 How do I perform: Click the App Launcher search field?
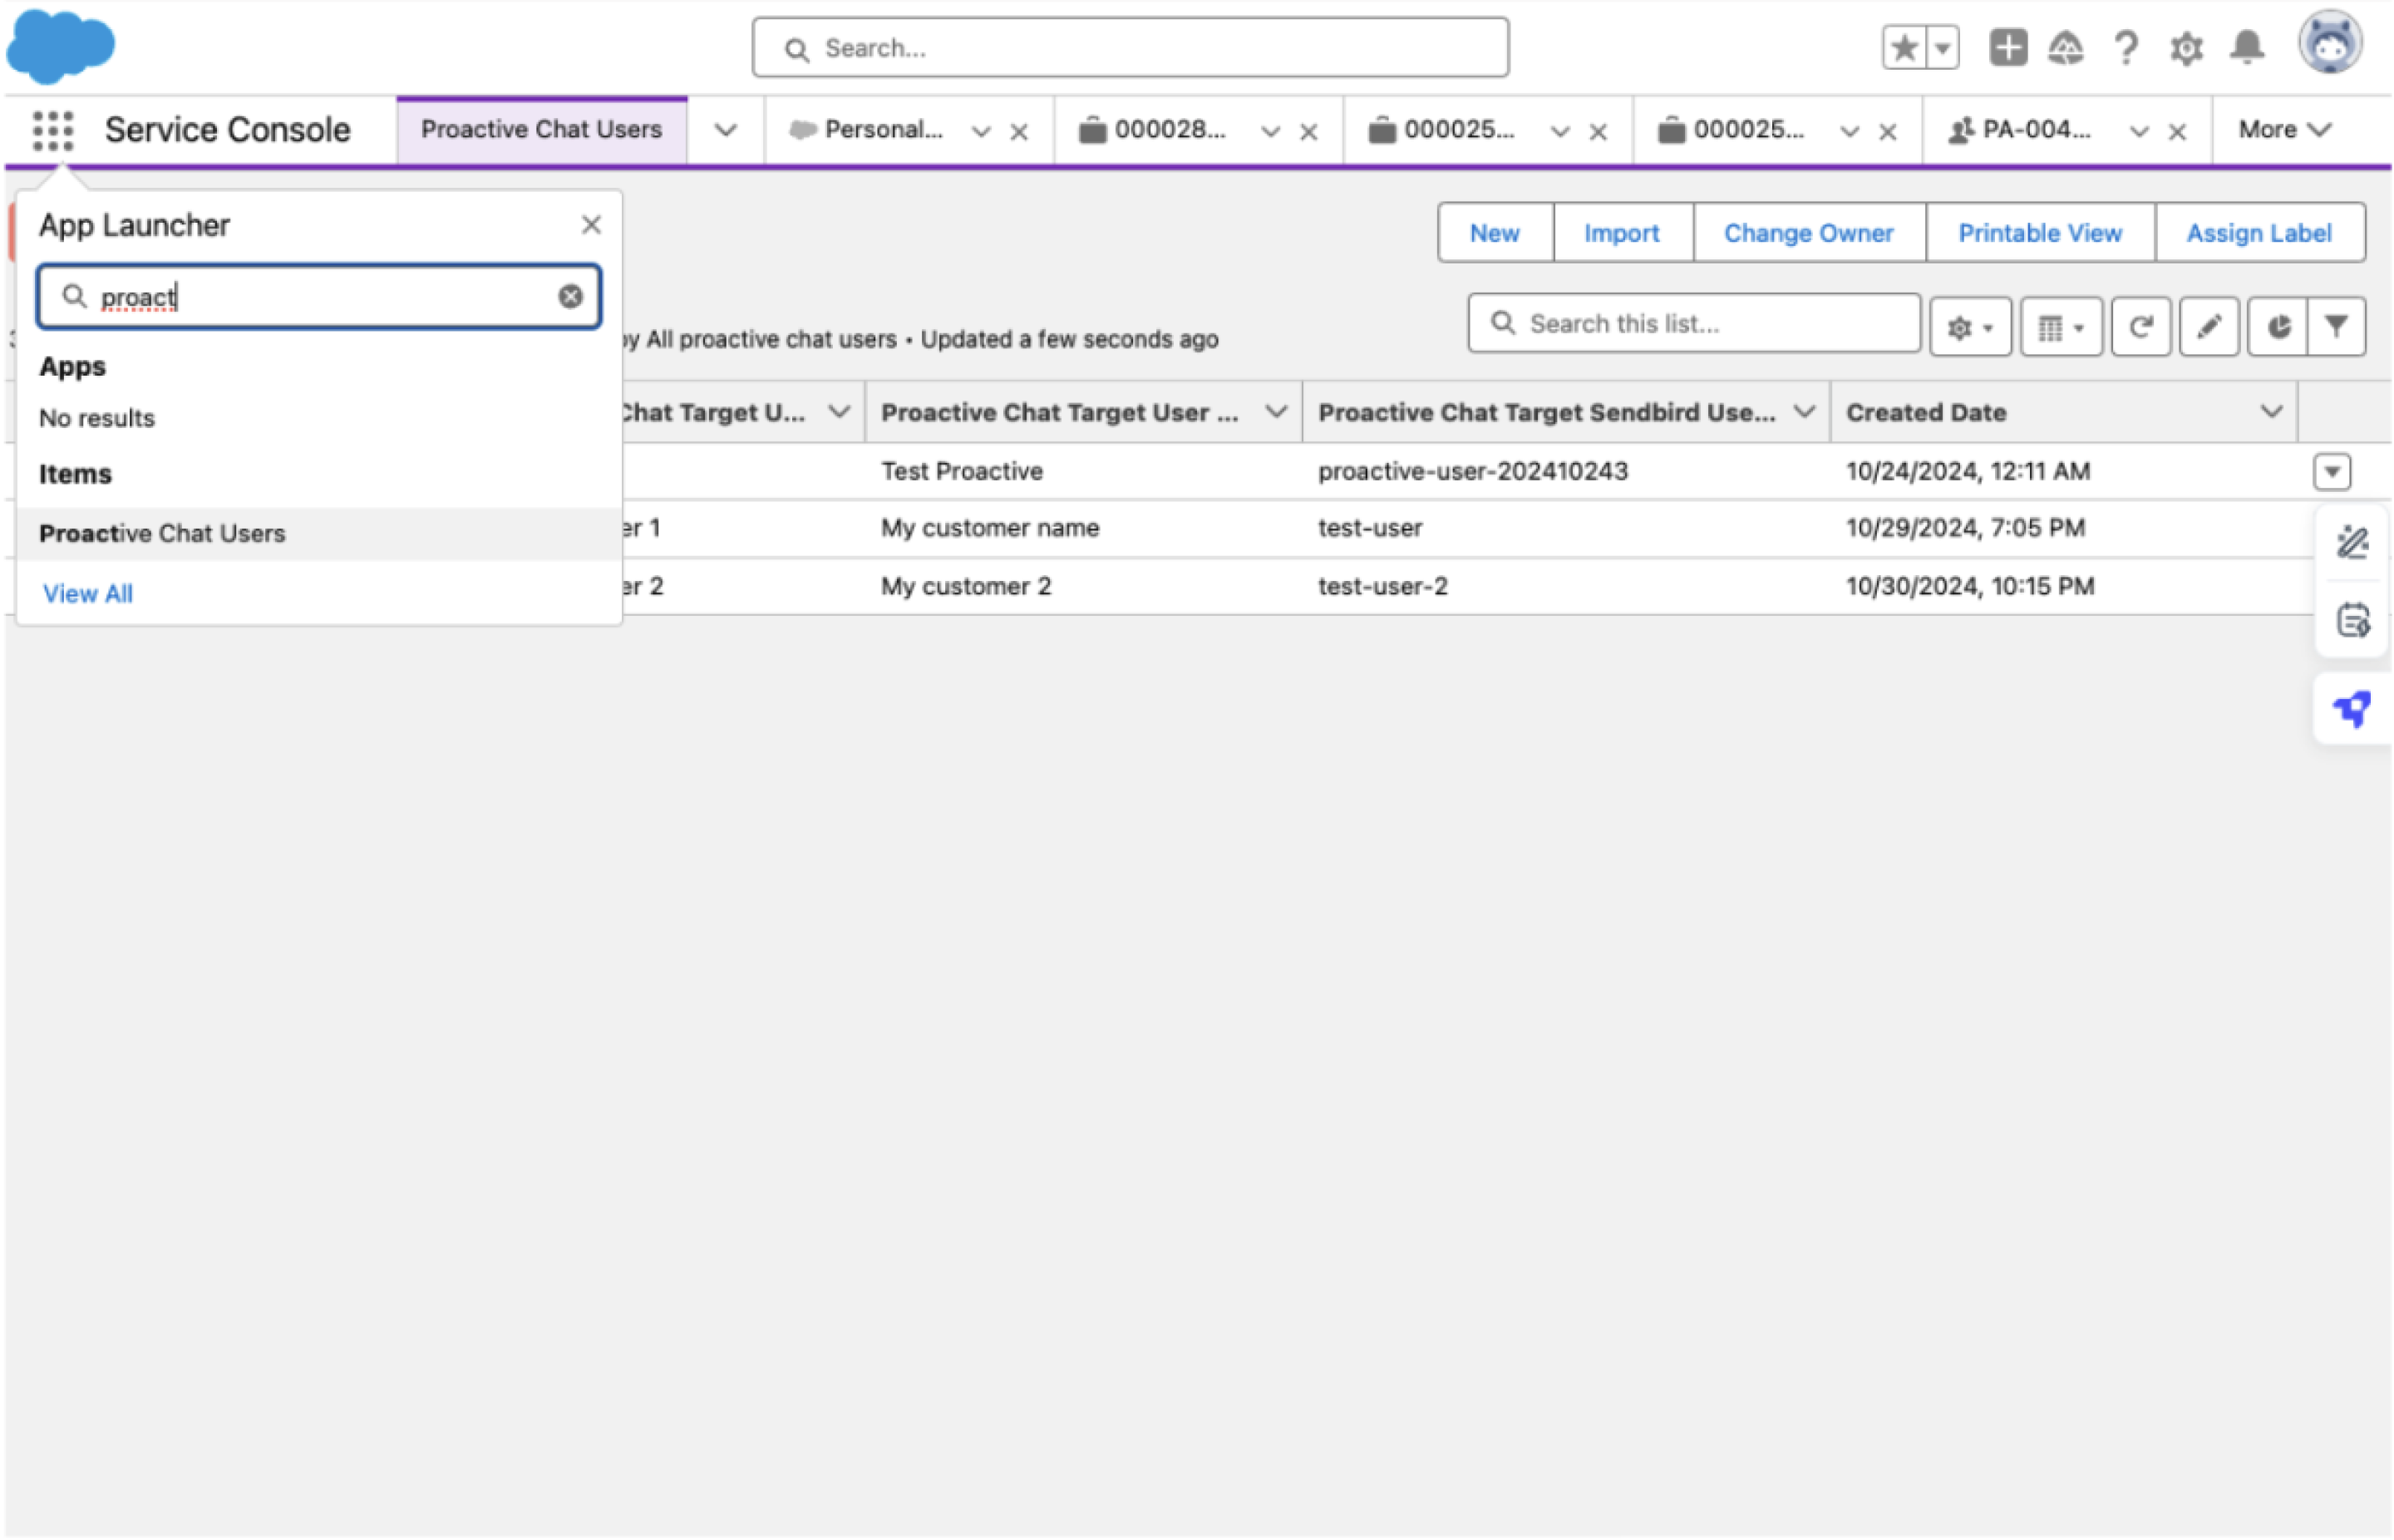pos(318,297)
